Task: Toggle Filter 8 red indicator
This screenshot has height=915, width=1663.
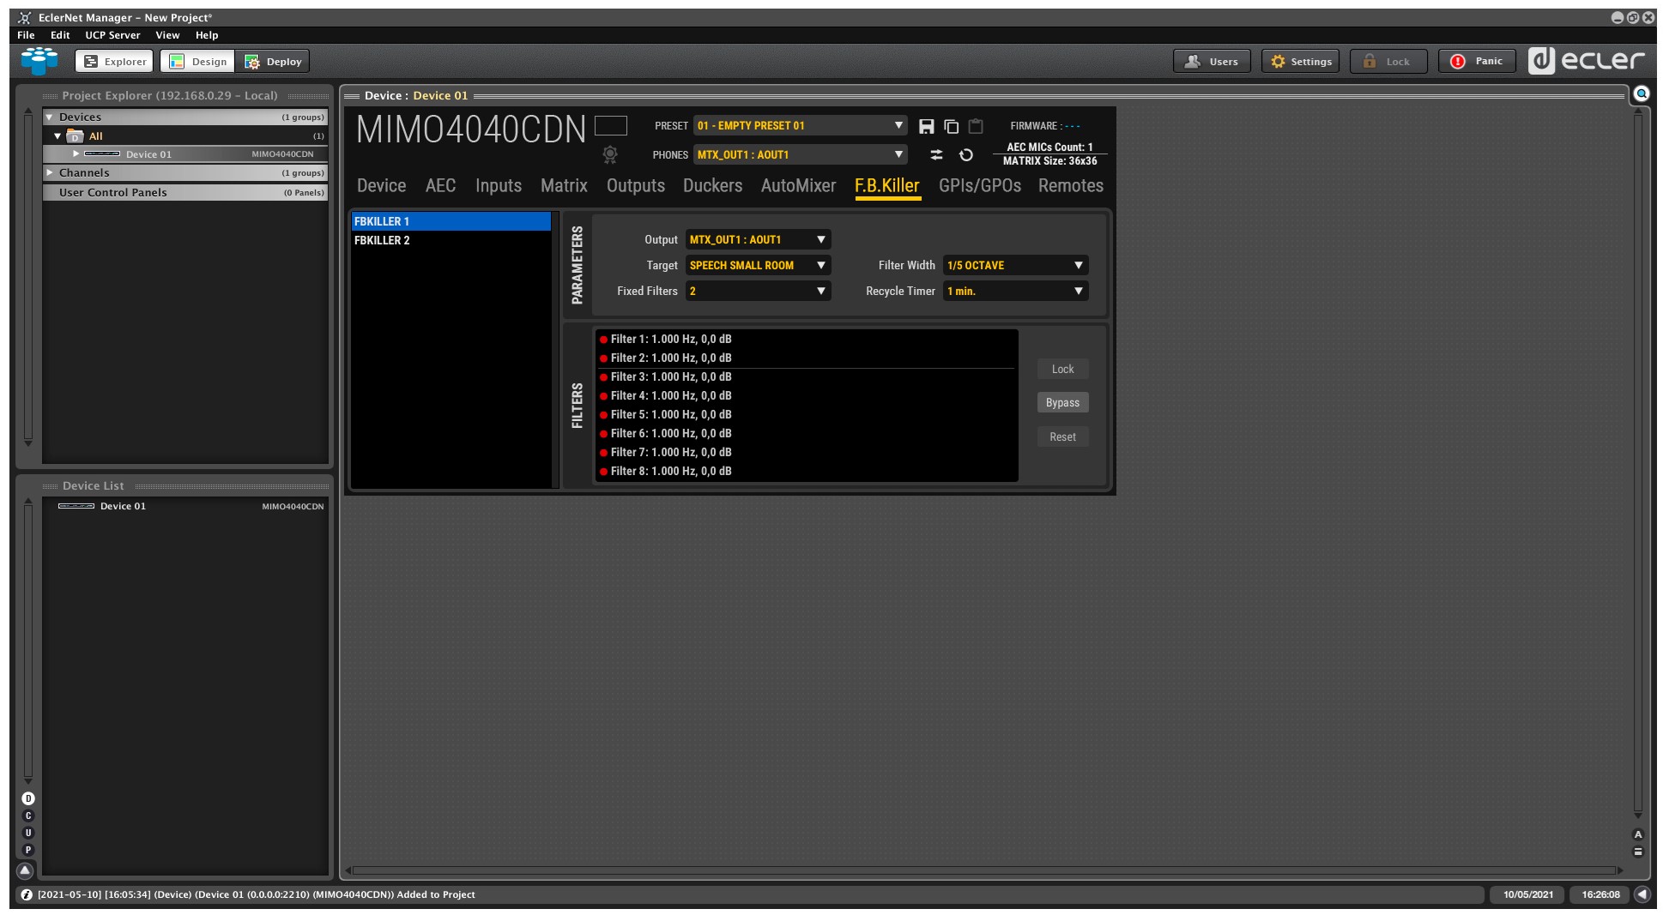Action: coord(603,472)
